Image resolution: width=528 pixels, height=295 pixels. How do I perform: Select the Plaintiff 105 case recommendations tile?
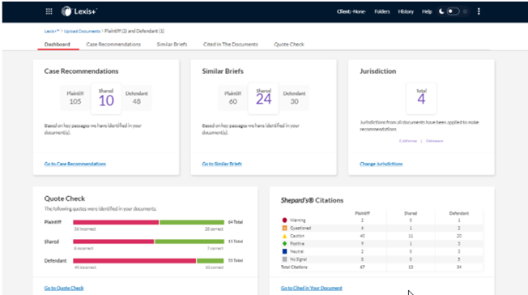pos(75,98)
